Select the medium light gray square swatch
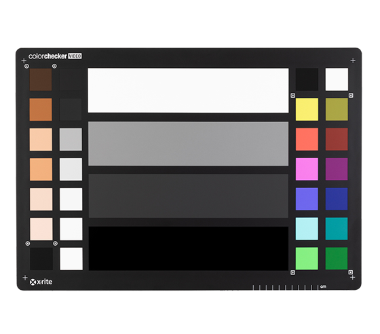 pos(71,139)
